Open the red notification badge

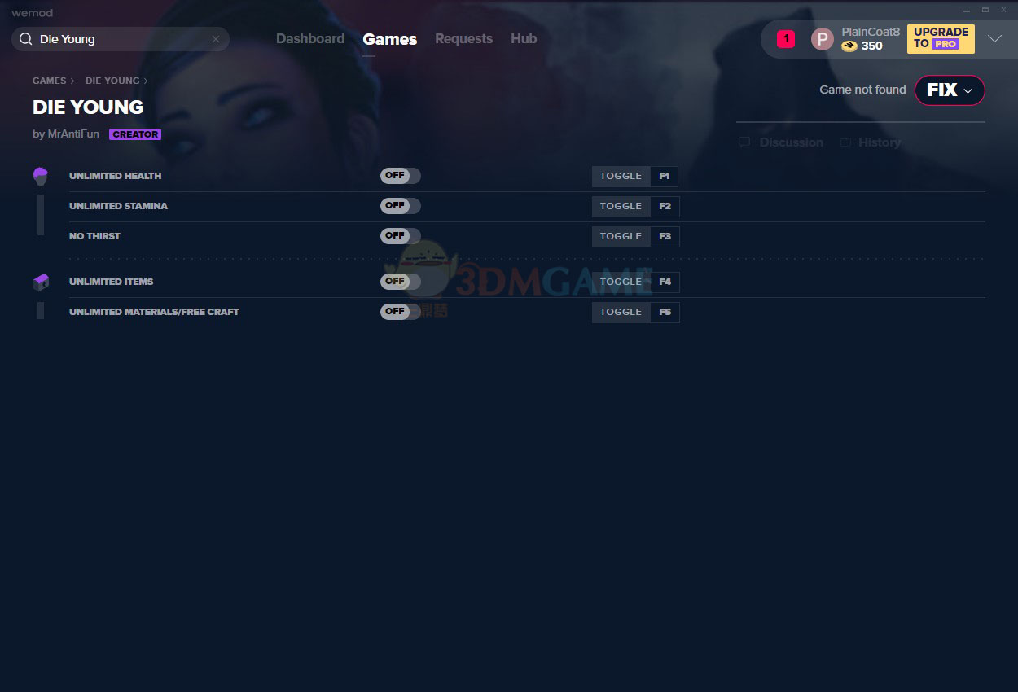[x=785, y=38]
